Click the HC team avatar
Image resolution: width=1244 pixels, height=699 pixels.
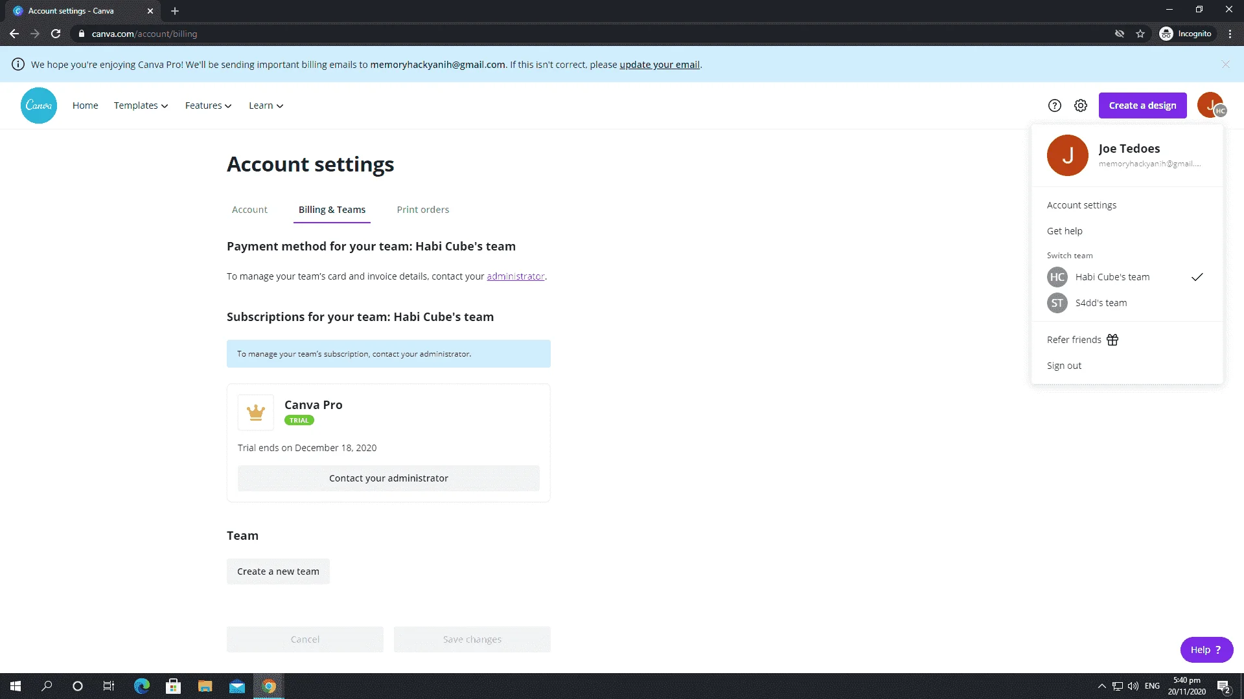coord(1057,277)
